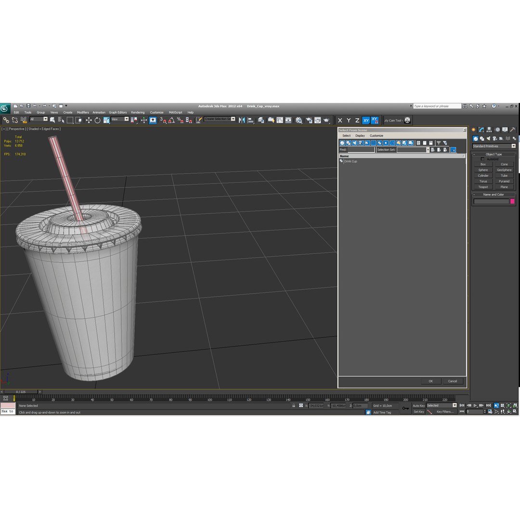Open the Utilities hammer tab
Viewport: 520px width, 520px height.
(x=513, y=130)
